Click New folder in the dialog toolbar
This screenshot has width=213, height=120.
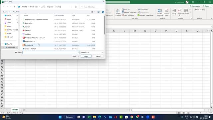[16, 12]
